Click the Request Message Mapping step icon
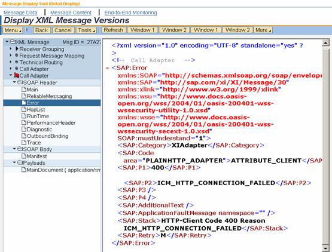Viewport: 332px width, 252px height. click(x=17, y=56)
